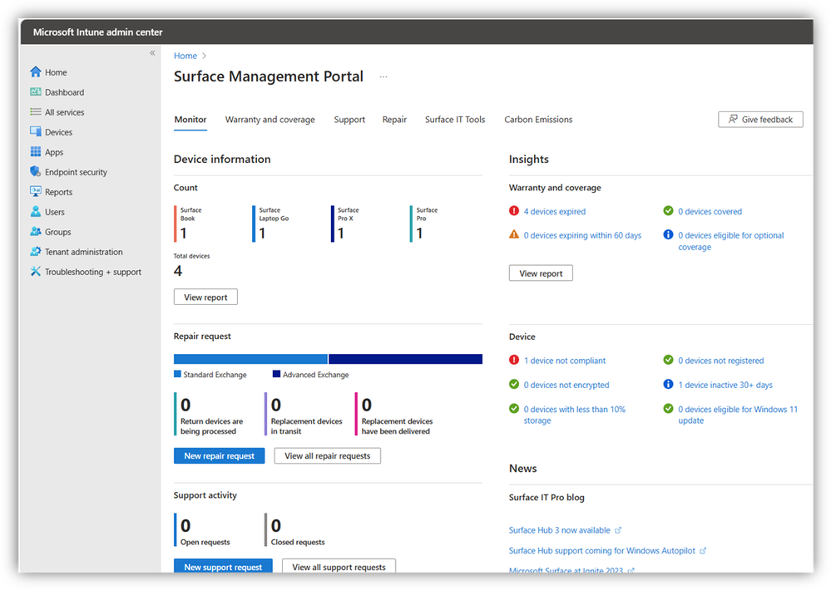Open 1 device not compliant link
The height and width of the screenshot is (590, 831).
coord(565,361)
